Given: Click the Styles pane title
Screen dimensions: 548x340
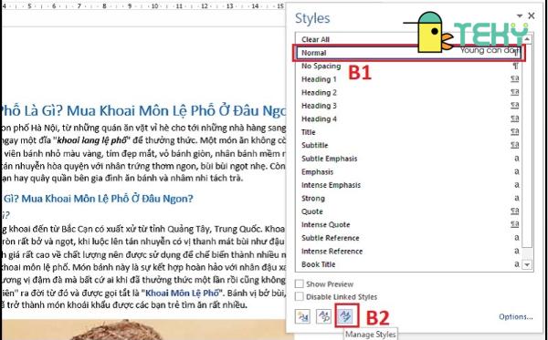Looking at the screenshot, I should [312, 18].
